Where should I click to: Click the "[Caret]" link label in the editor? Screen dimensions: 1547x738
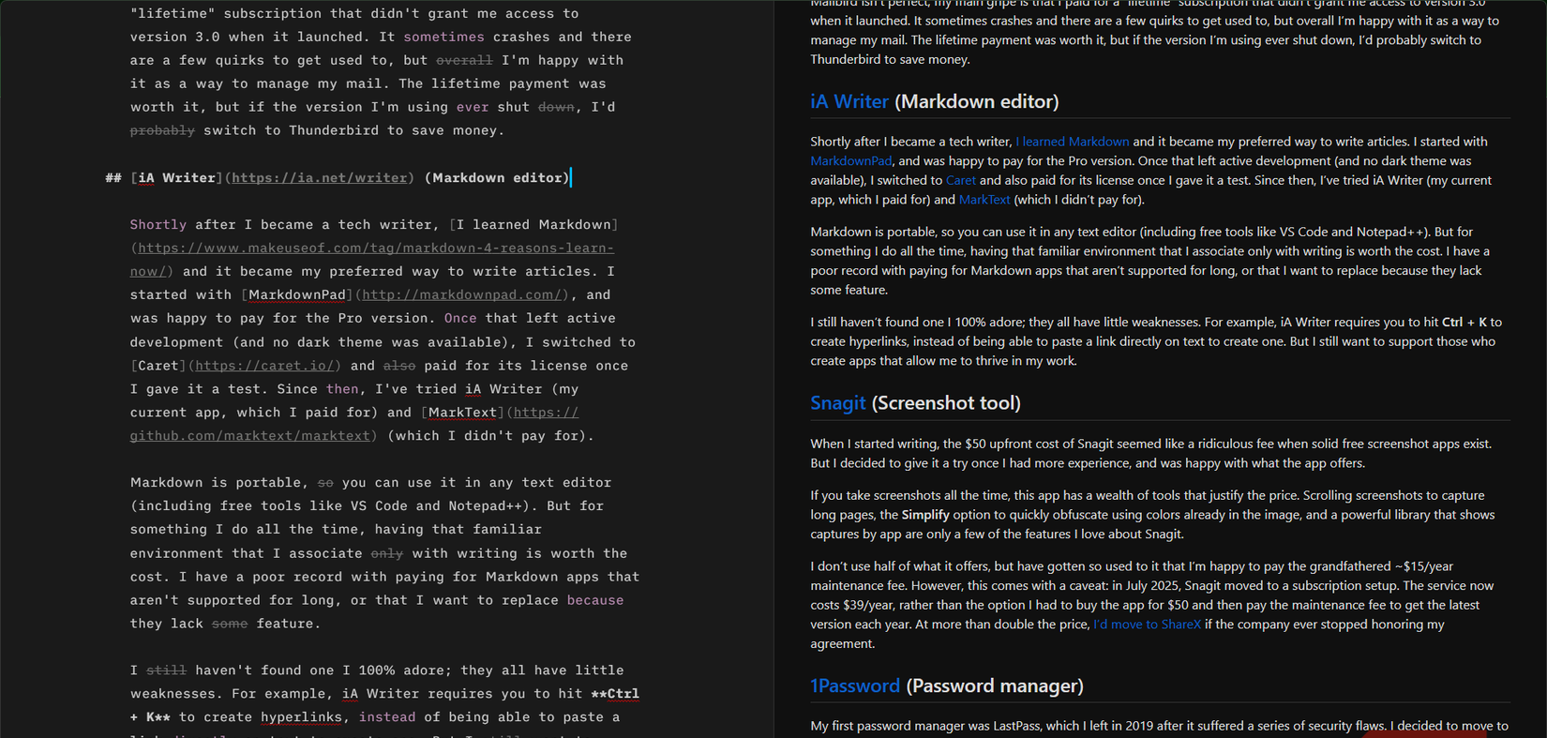tap(158, 366)
